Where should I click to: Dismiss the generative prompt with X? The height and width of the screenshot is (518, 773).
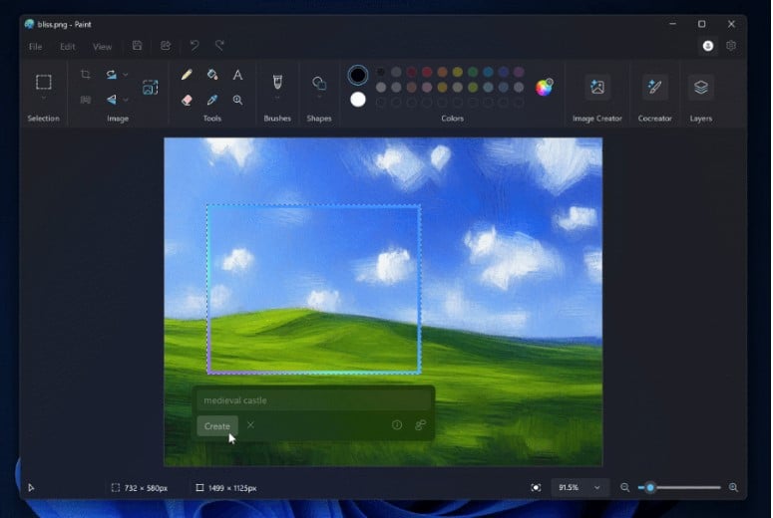(250, 425)
